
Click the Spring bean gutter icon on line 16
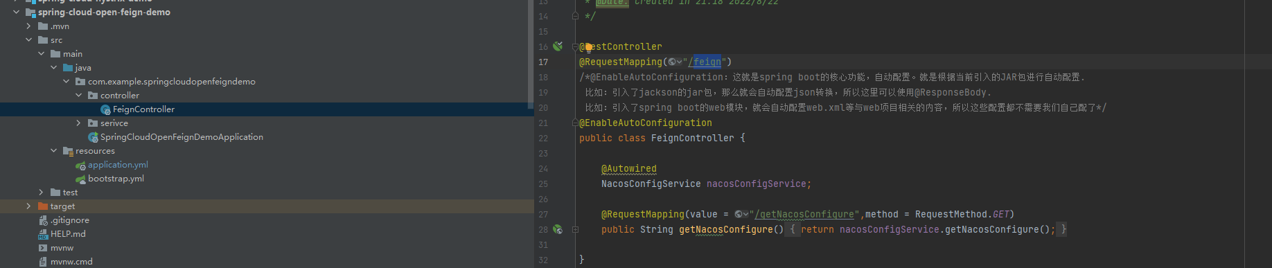point(558,46)
